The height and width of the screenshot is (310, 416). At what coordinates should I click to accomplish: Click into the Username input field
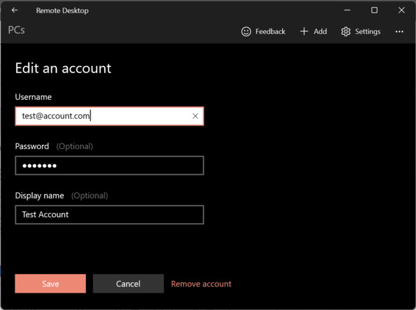tap(110, 116)
